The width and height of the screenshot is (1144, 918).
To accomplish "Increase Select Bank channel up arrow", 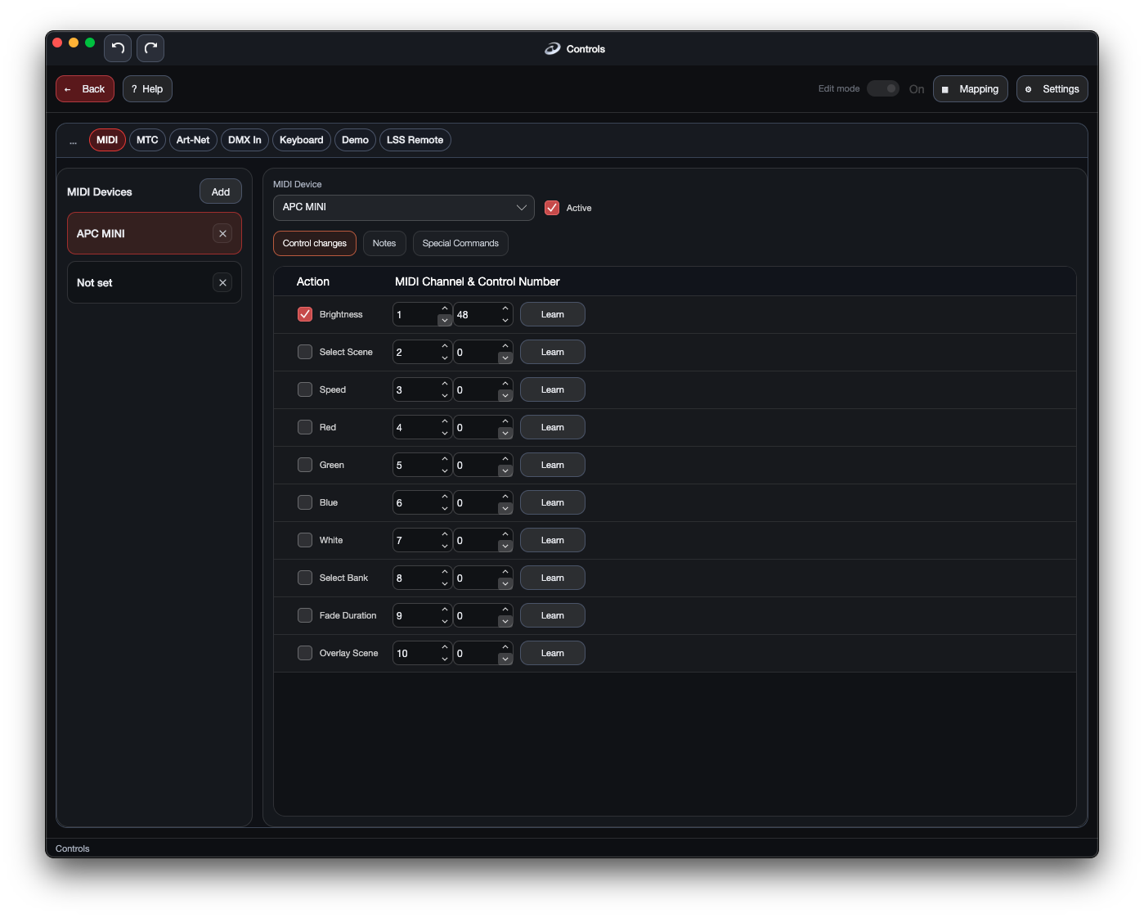I will 445,572.
